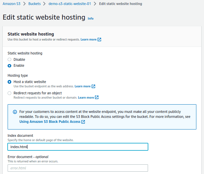
Task: Click the Info link beside page title
Action: 90,19
